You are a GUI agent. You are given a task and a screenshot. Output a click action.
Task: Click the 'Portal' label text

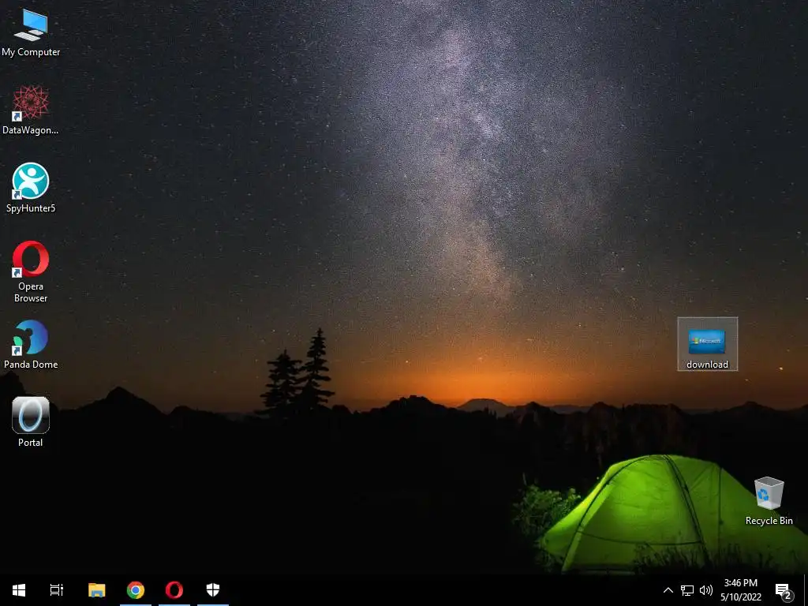31,442
